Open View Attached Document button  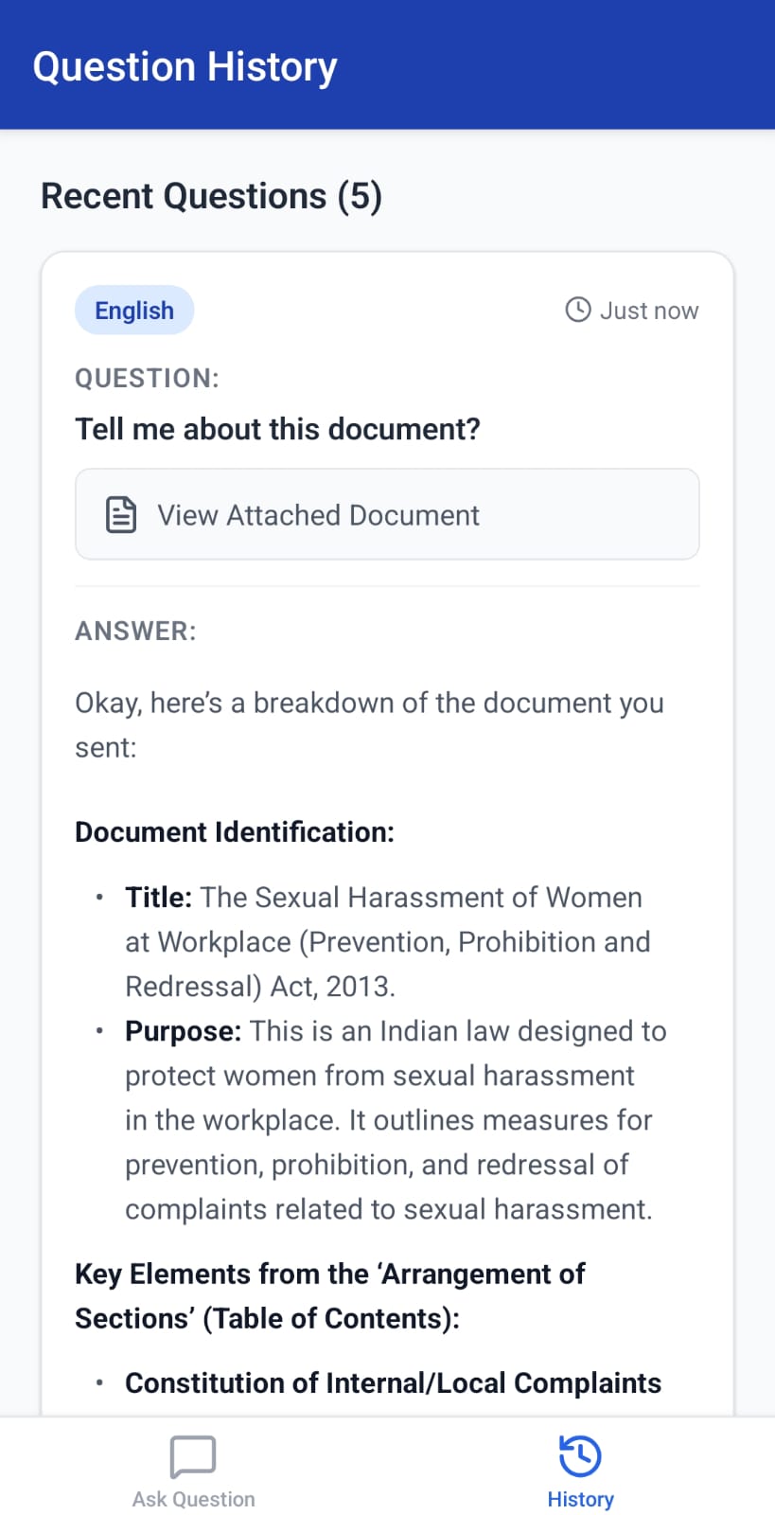387,514
